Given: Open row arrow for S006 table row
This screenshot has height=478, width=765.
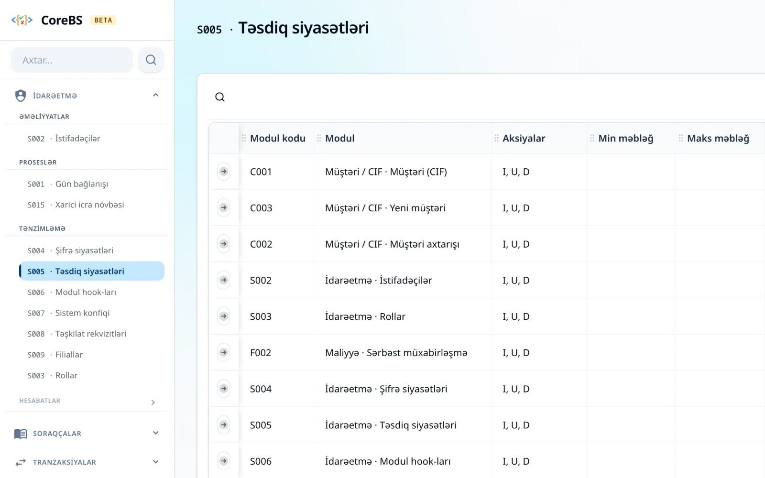Looking at the screenshot, I should (224, 461).
